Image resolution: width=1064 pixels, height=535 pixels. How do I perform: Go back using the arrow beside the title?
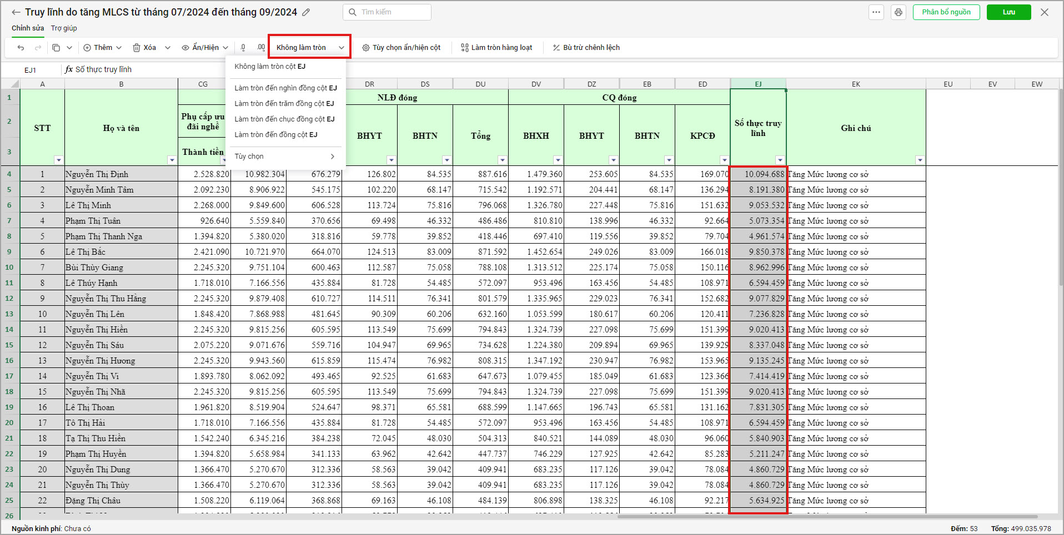(x=16, y=12)
